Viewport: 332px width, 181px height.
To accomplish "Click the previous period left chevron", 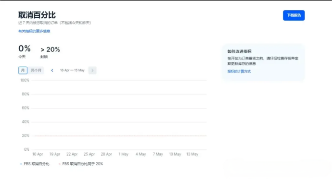I will [x=52, y=70].
